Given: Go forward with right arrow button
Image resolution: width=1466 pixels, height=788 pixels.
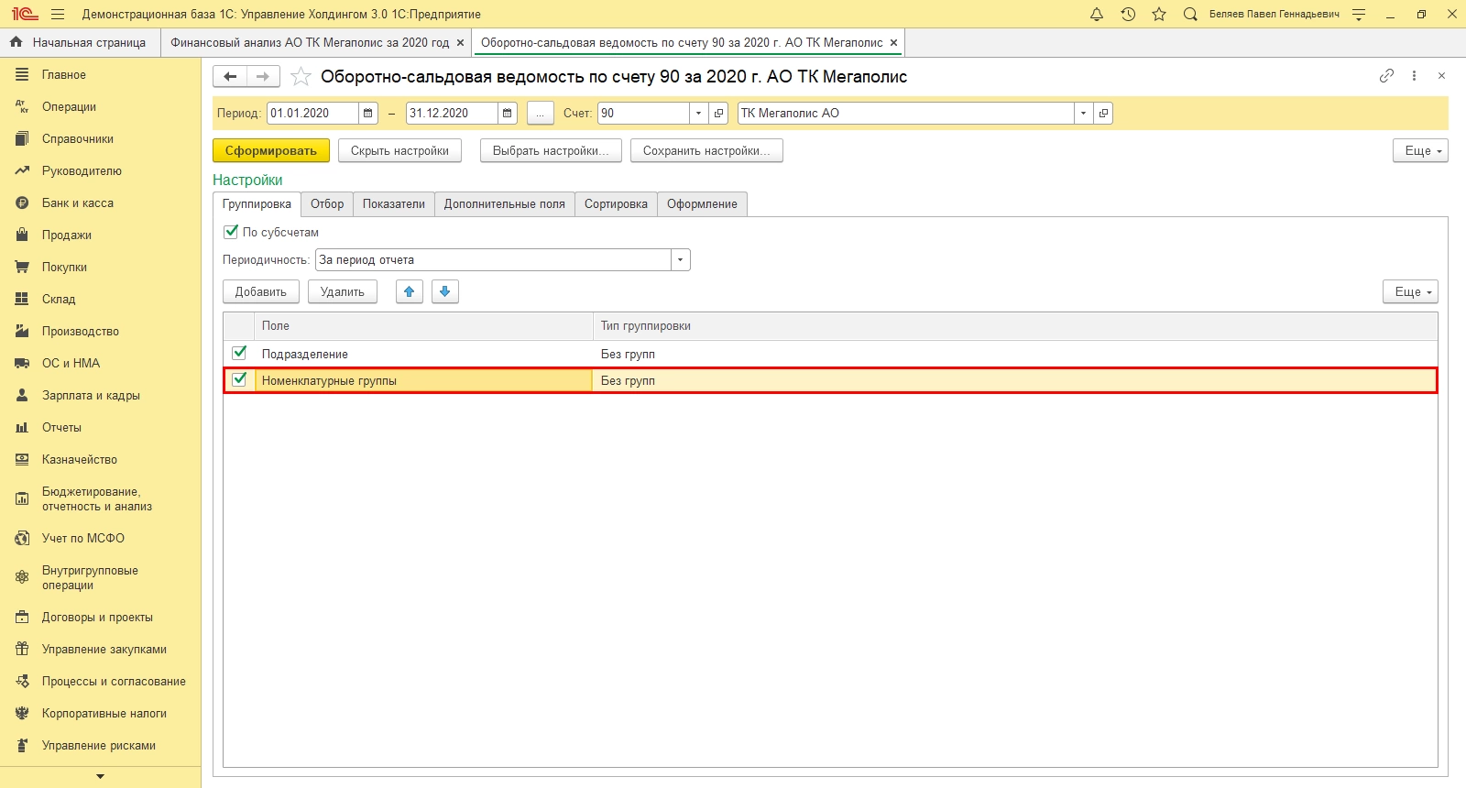Looking at the screenshot, I should point(263,77).
